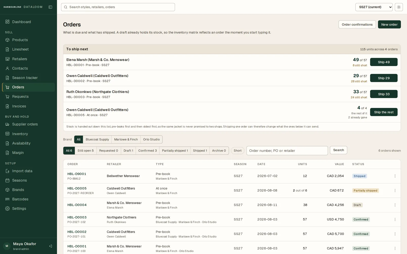Filter brand by Bluecoat Supply
407x254 pixels.
pos(97,139)
